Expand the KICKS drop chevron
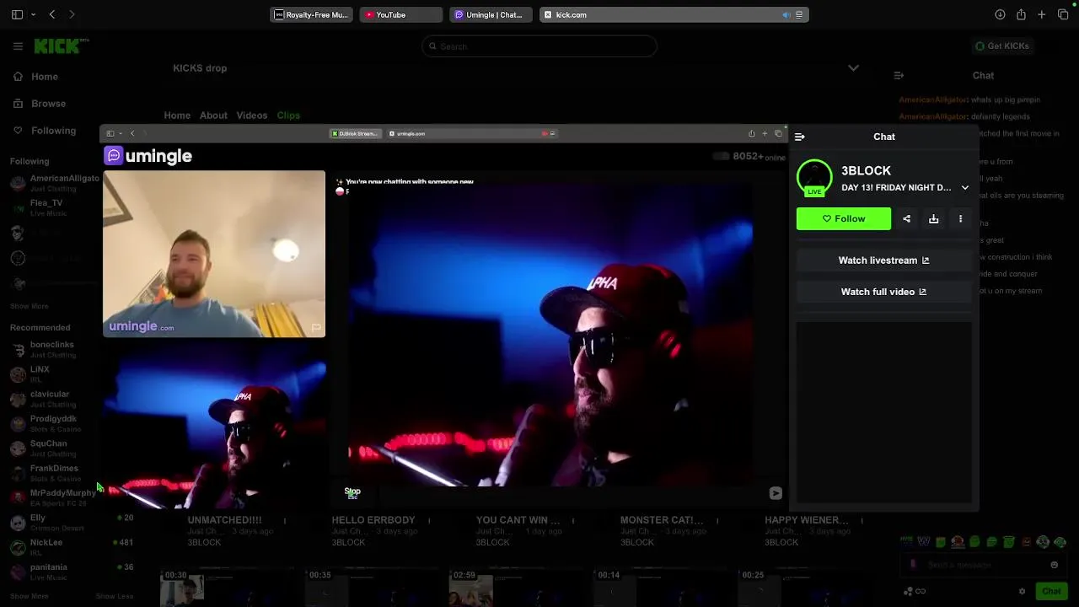This screenshot has width=1079, height=607. [853, 68]
